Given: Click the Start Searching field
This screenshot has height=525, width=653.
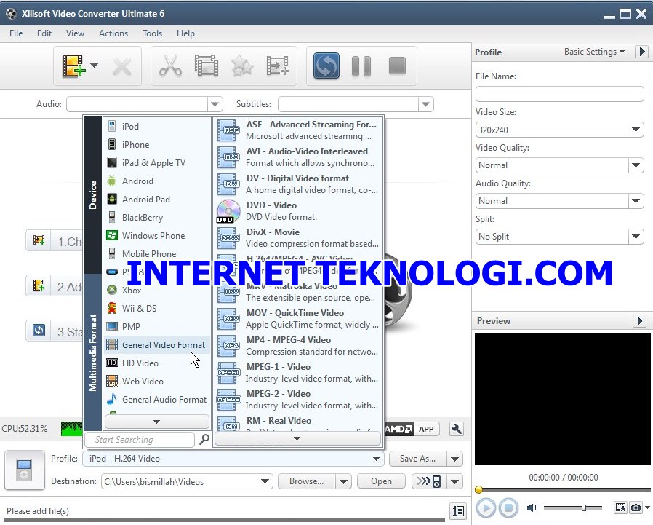Looking at the screenshot, I should tap(139, 440).
